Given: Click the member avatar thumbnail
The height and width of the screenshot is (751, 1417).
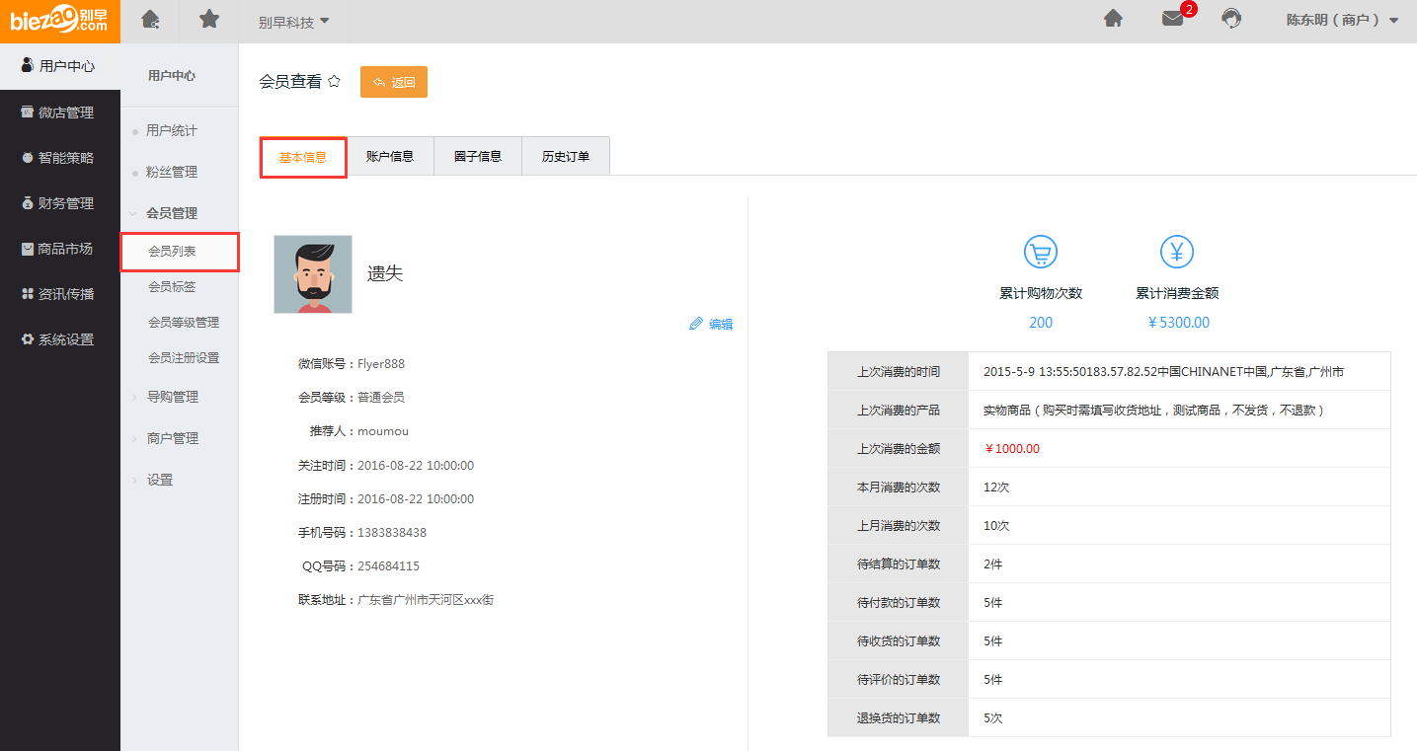Looking at the screenshot, I should tap(313, 274).
